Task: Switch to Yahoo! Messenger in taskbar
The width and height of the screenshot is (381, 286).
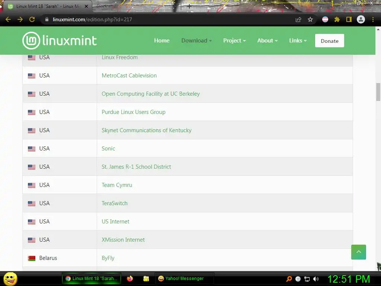Action: coord(185,279)
